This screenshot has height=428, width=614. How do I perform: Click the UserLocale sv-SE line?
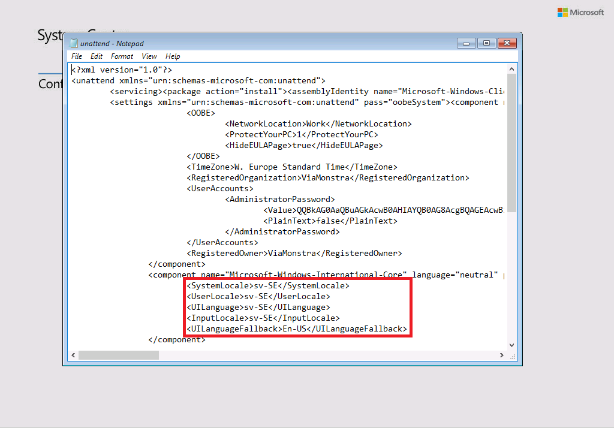[x=258, y=297]
